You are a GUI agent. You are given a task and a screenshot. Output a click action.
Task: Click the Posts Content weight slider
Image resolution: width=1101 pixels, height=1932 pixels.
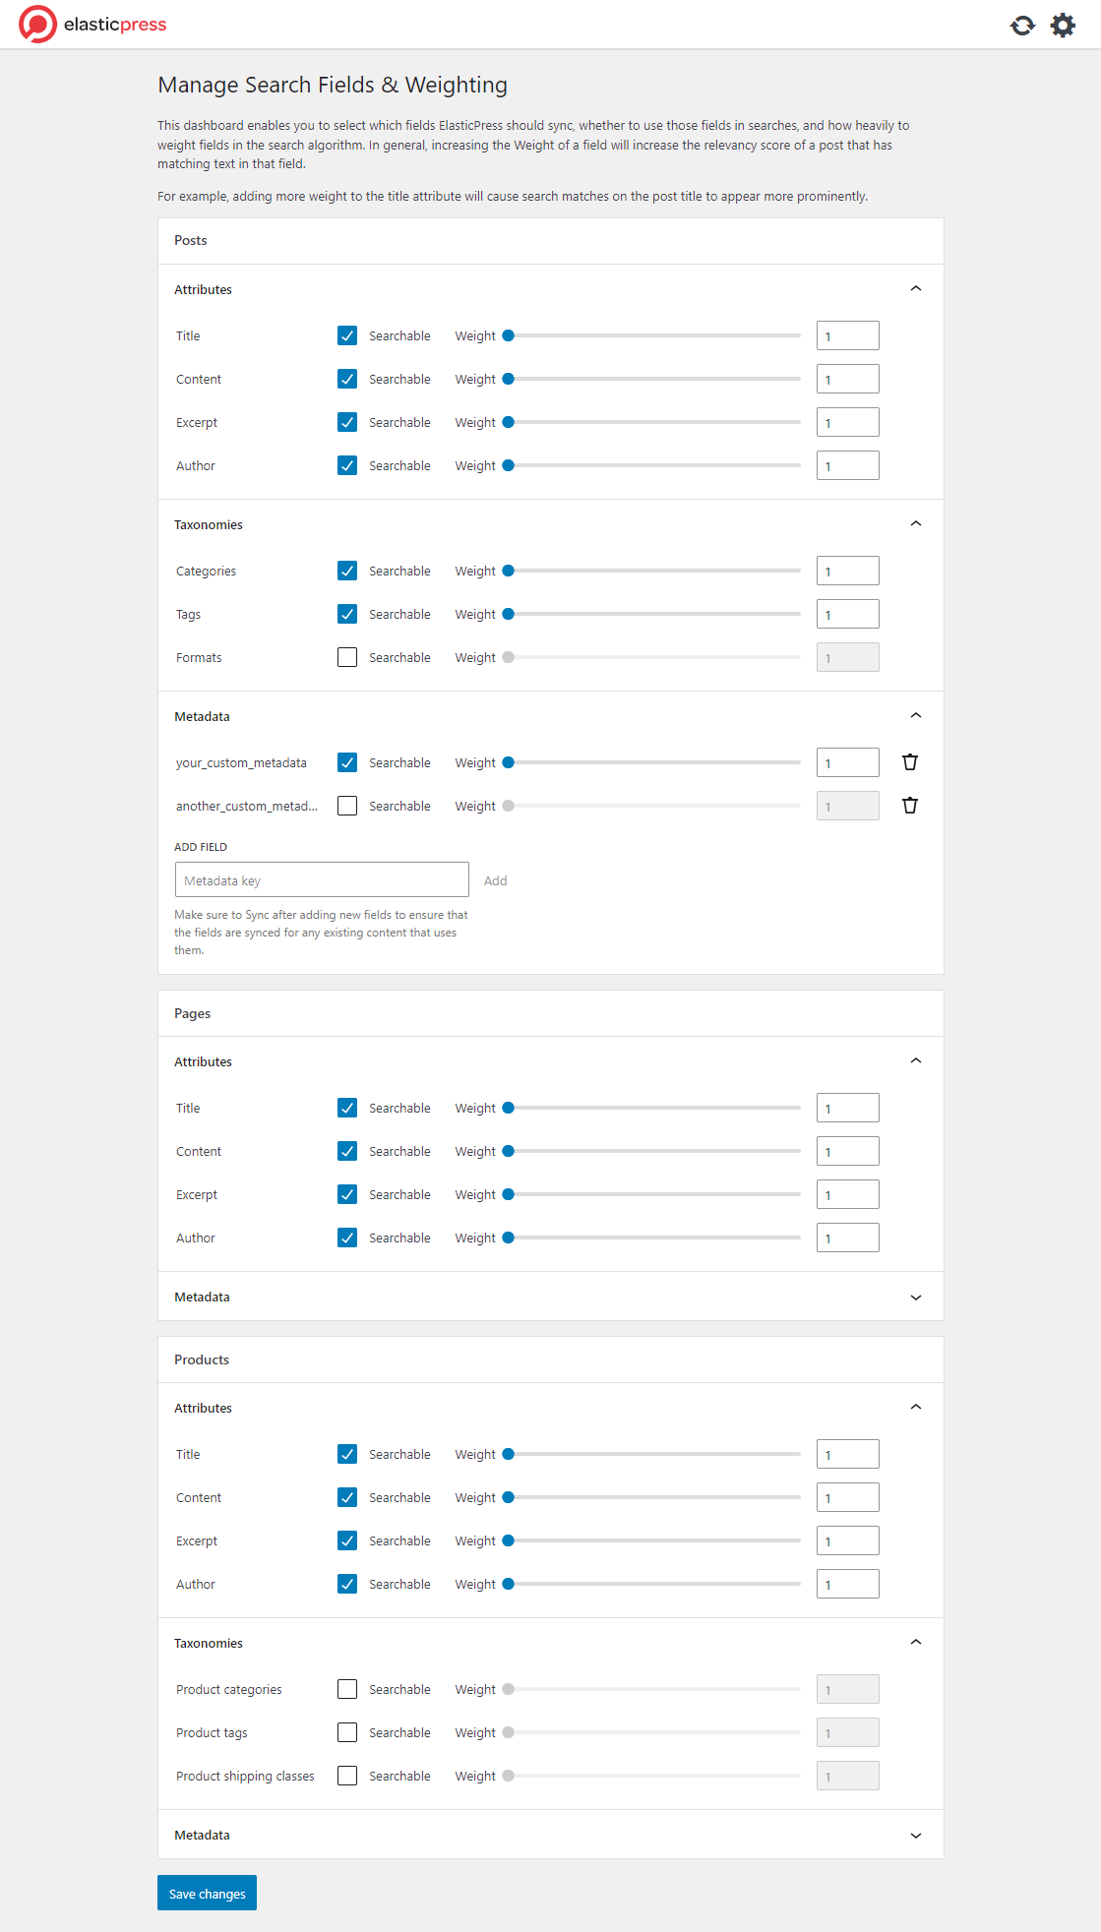tap(654, 379)
